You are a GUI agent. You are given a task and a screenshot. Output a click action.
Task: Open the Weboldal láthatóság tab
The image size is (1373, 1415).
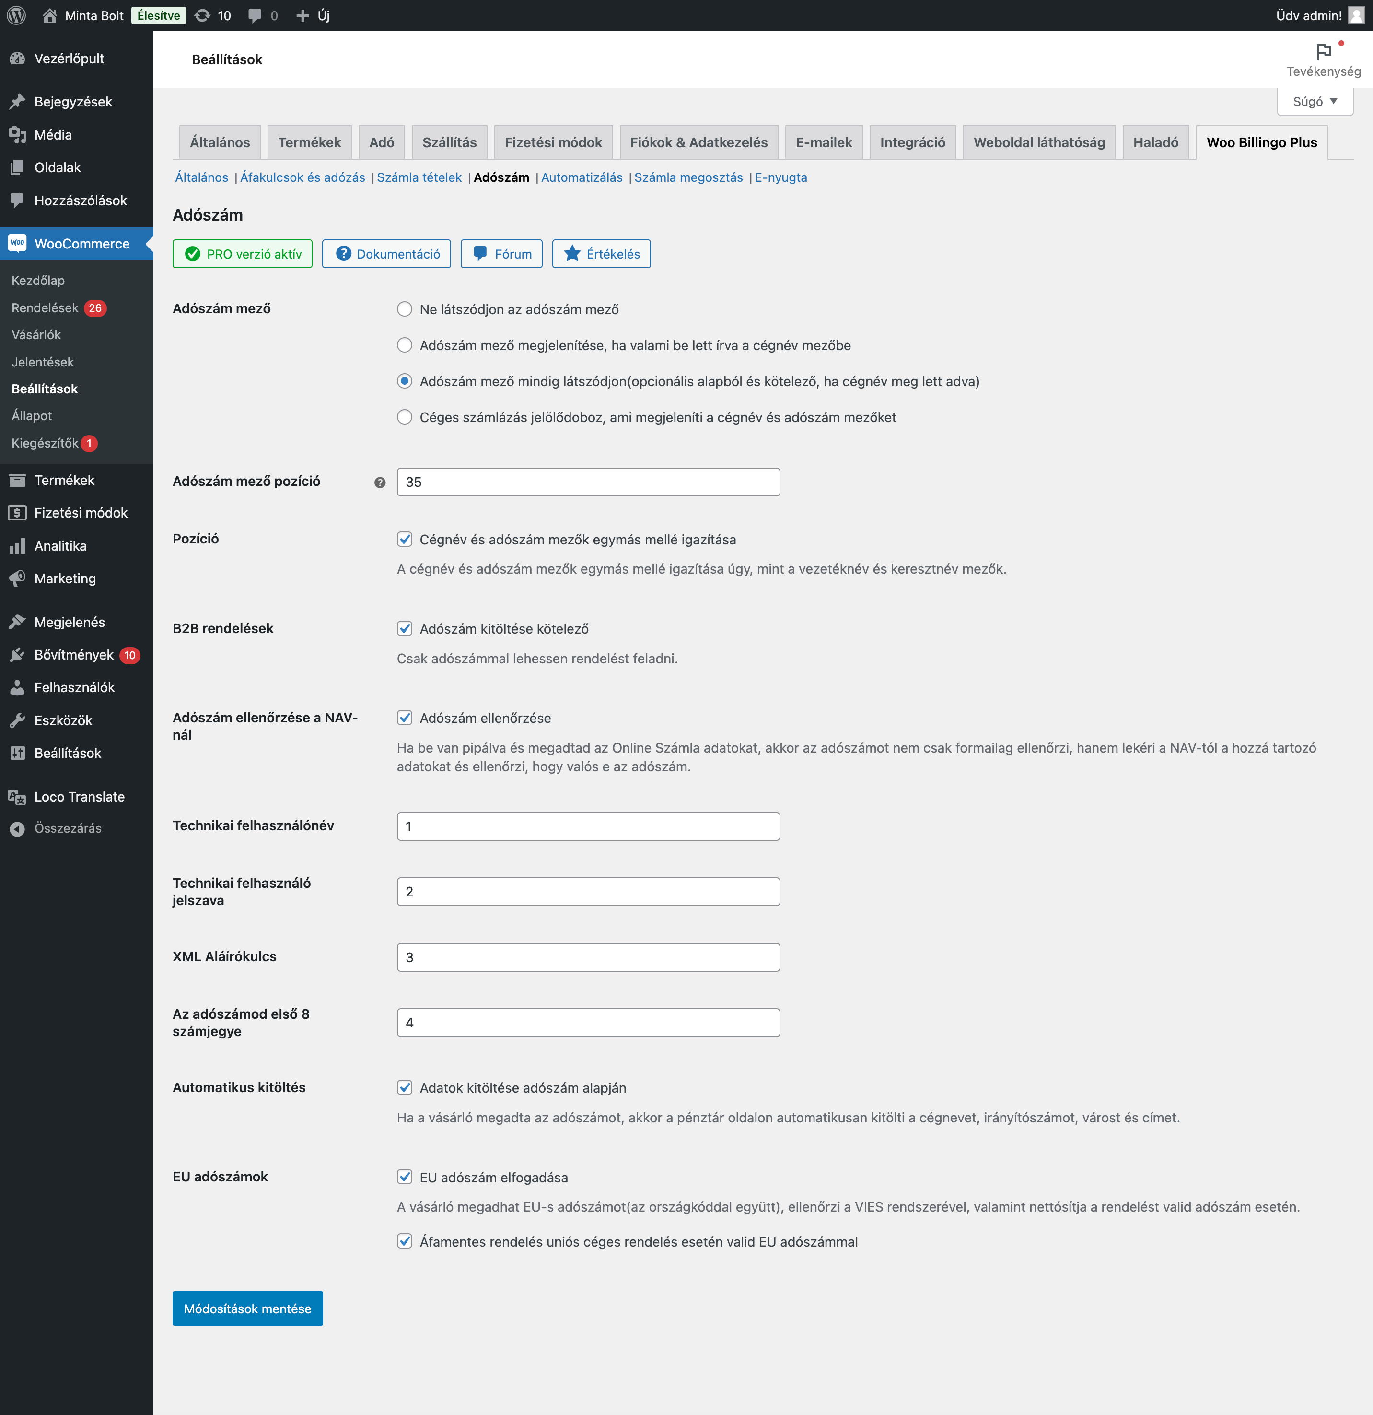pyautogui.click(x=1039, y=142)
